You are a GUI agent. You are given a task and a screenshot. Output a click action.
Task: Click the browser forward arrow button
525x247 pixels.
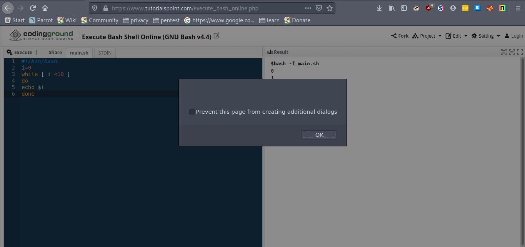tap(20, 8)
